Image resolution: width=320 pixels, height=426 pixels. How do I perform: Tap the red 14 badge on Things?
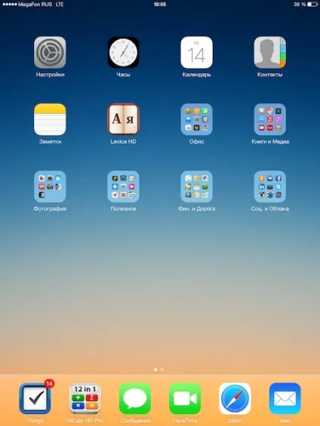[x=49, y=383]
